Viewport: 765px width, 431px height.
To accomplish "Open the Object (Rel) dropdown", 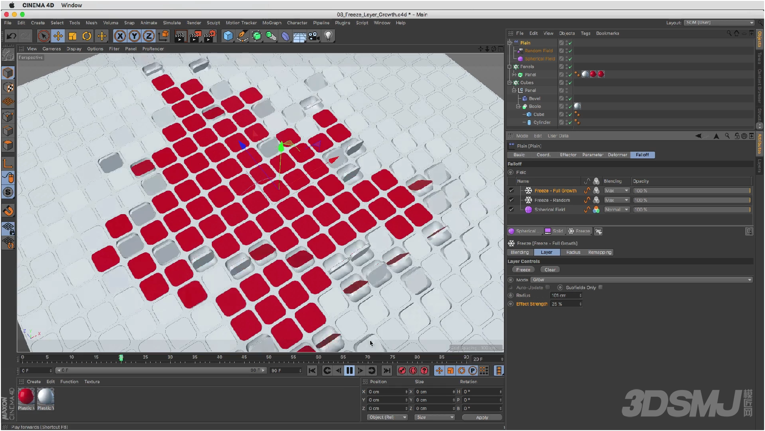I will pyautogui.click(x=388, y=417).
